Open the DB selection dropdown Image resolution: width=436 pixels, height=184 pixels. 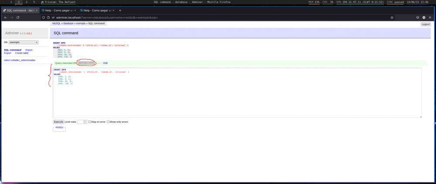(x=24, y=42)
